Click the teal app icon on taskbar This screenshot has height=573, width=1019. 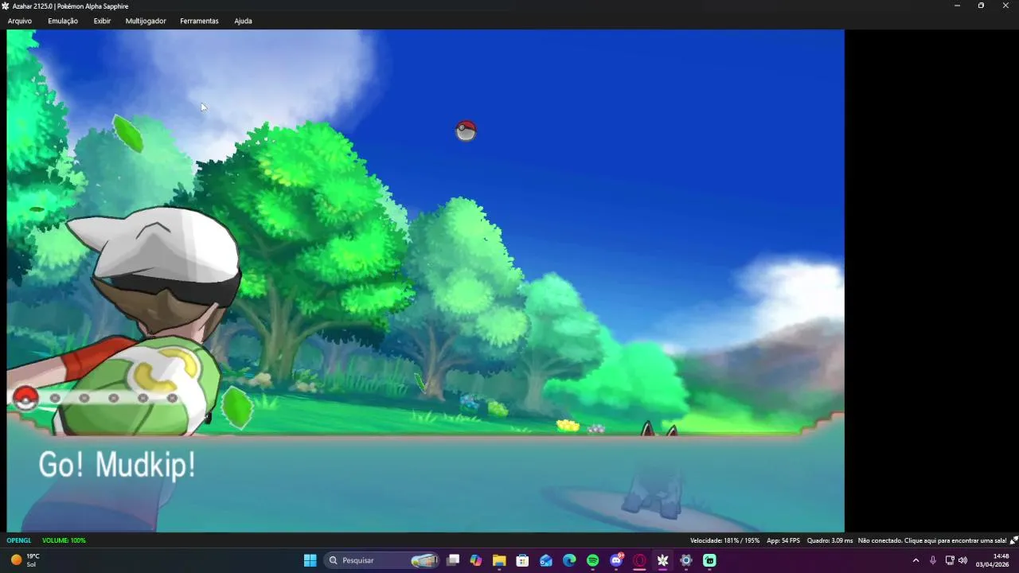pyautogui.click(x=709, y=560)
